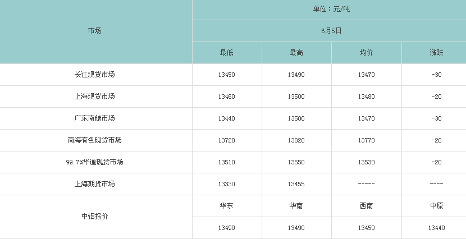This screenshot has width=466, height=239.
Task: Click 上海期货 highest price 13455
Action: coord(296,184)
